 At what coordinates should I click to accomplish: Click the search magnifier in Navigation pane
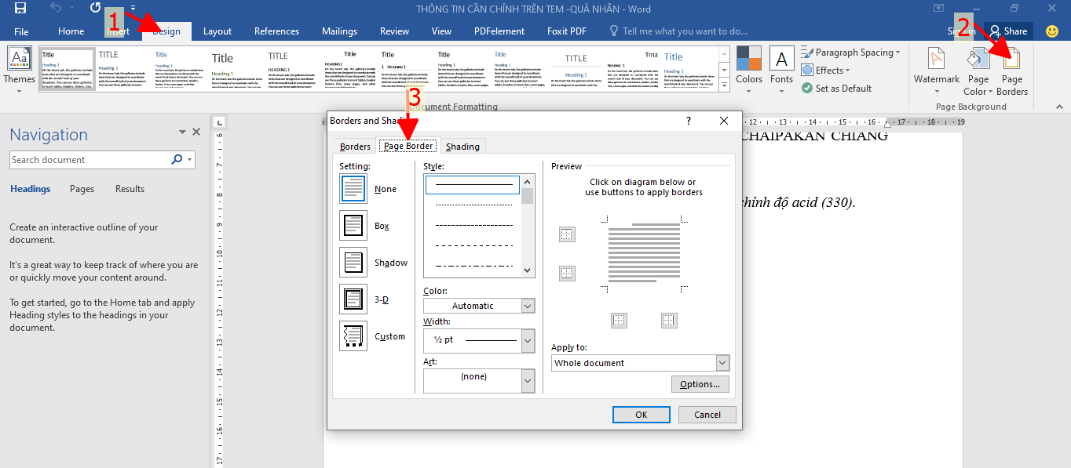[x=177, y=160]
